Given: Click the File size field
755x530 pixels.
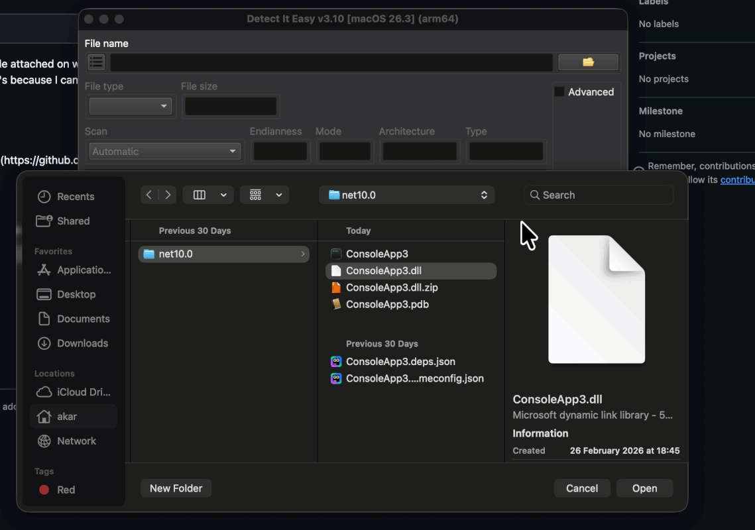Looking at the screenshot, I should tap(231, 106).
